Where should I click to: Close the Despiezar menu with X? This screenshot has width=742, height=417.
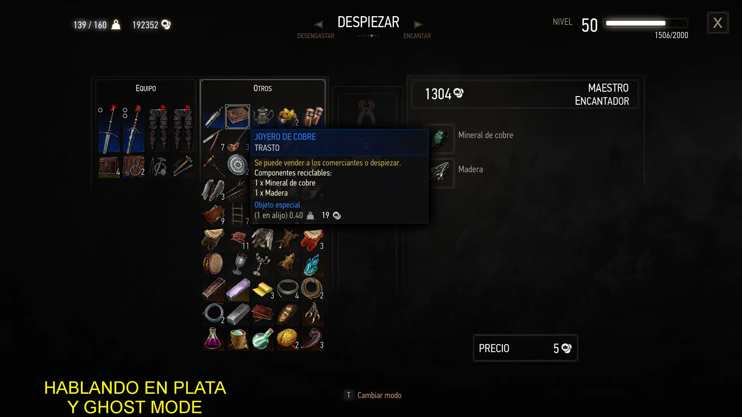click(718, 23)
